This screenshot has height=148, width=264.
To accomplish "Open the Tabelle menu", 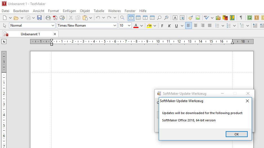I will (x=99, y=11).
